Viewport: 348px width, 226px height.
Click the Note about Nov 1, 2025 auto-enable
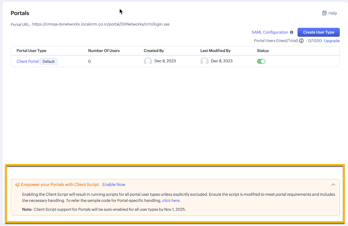104,210
